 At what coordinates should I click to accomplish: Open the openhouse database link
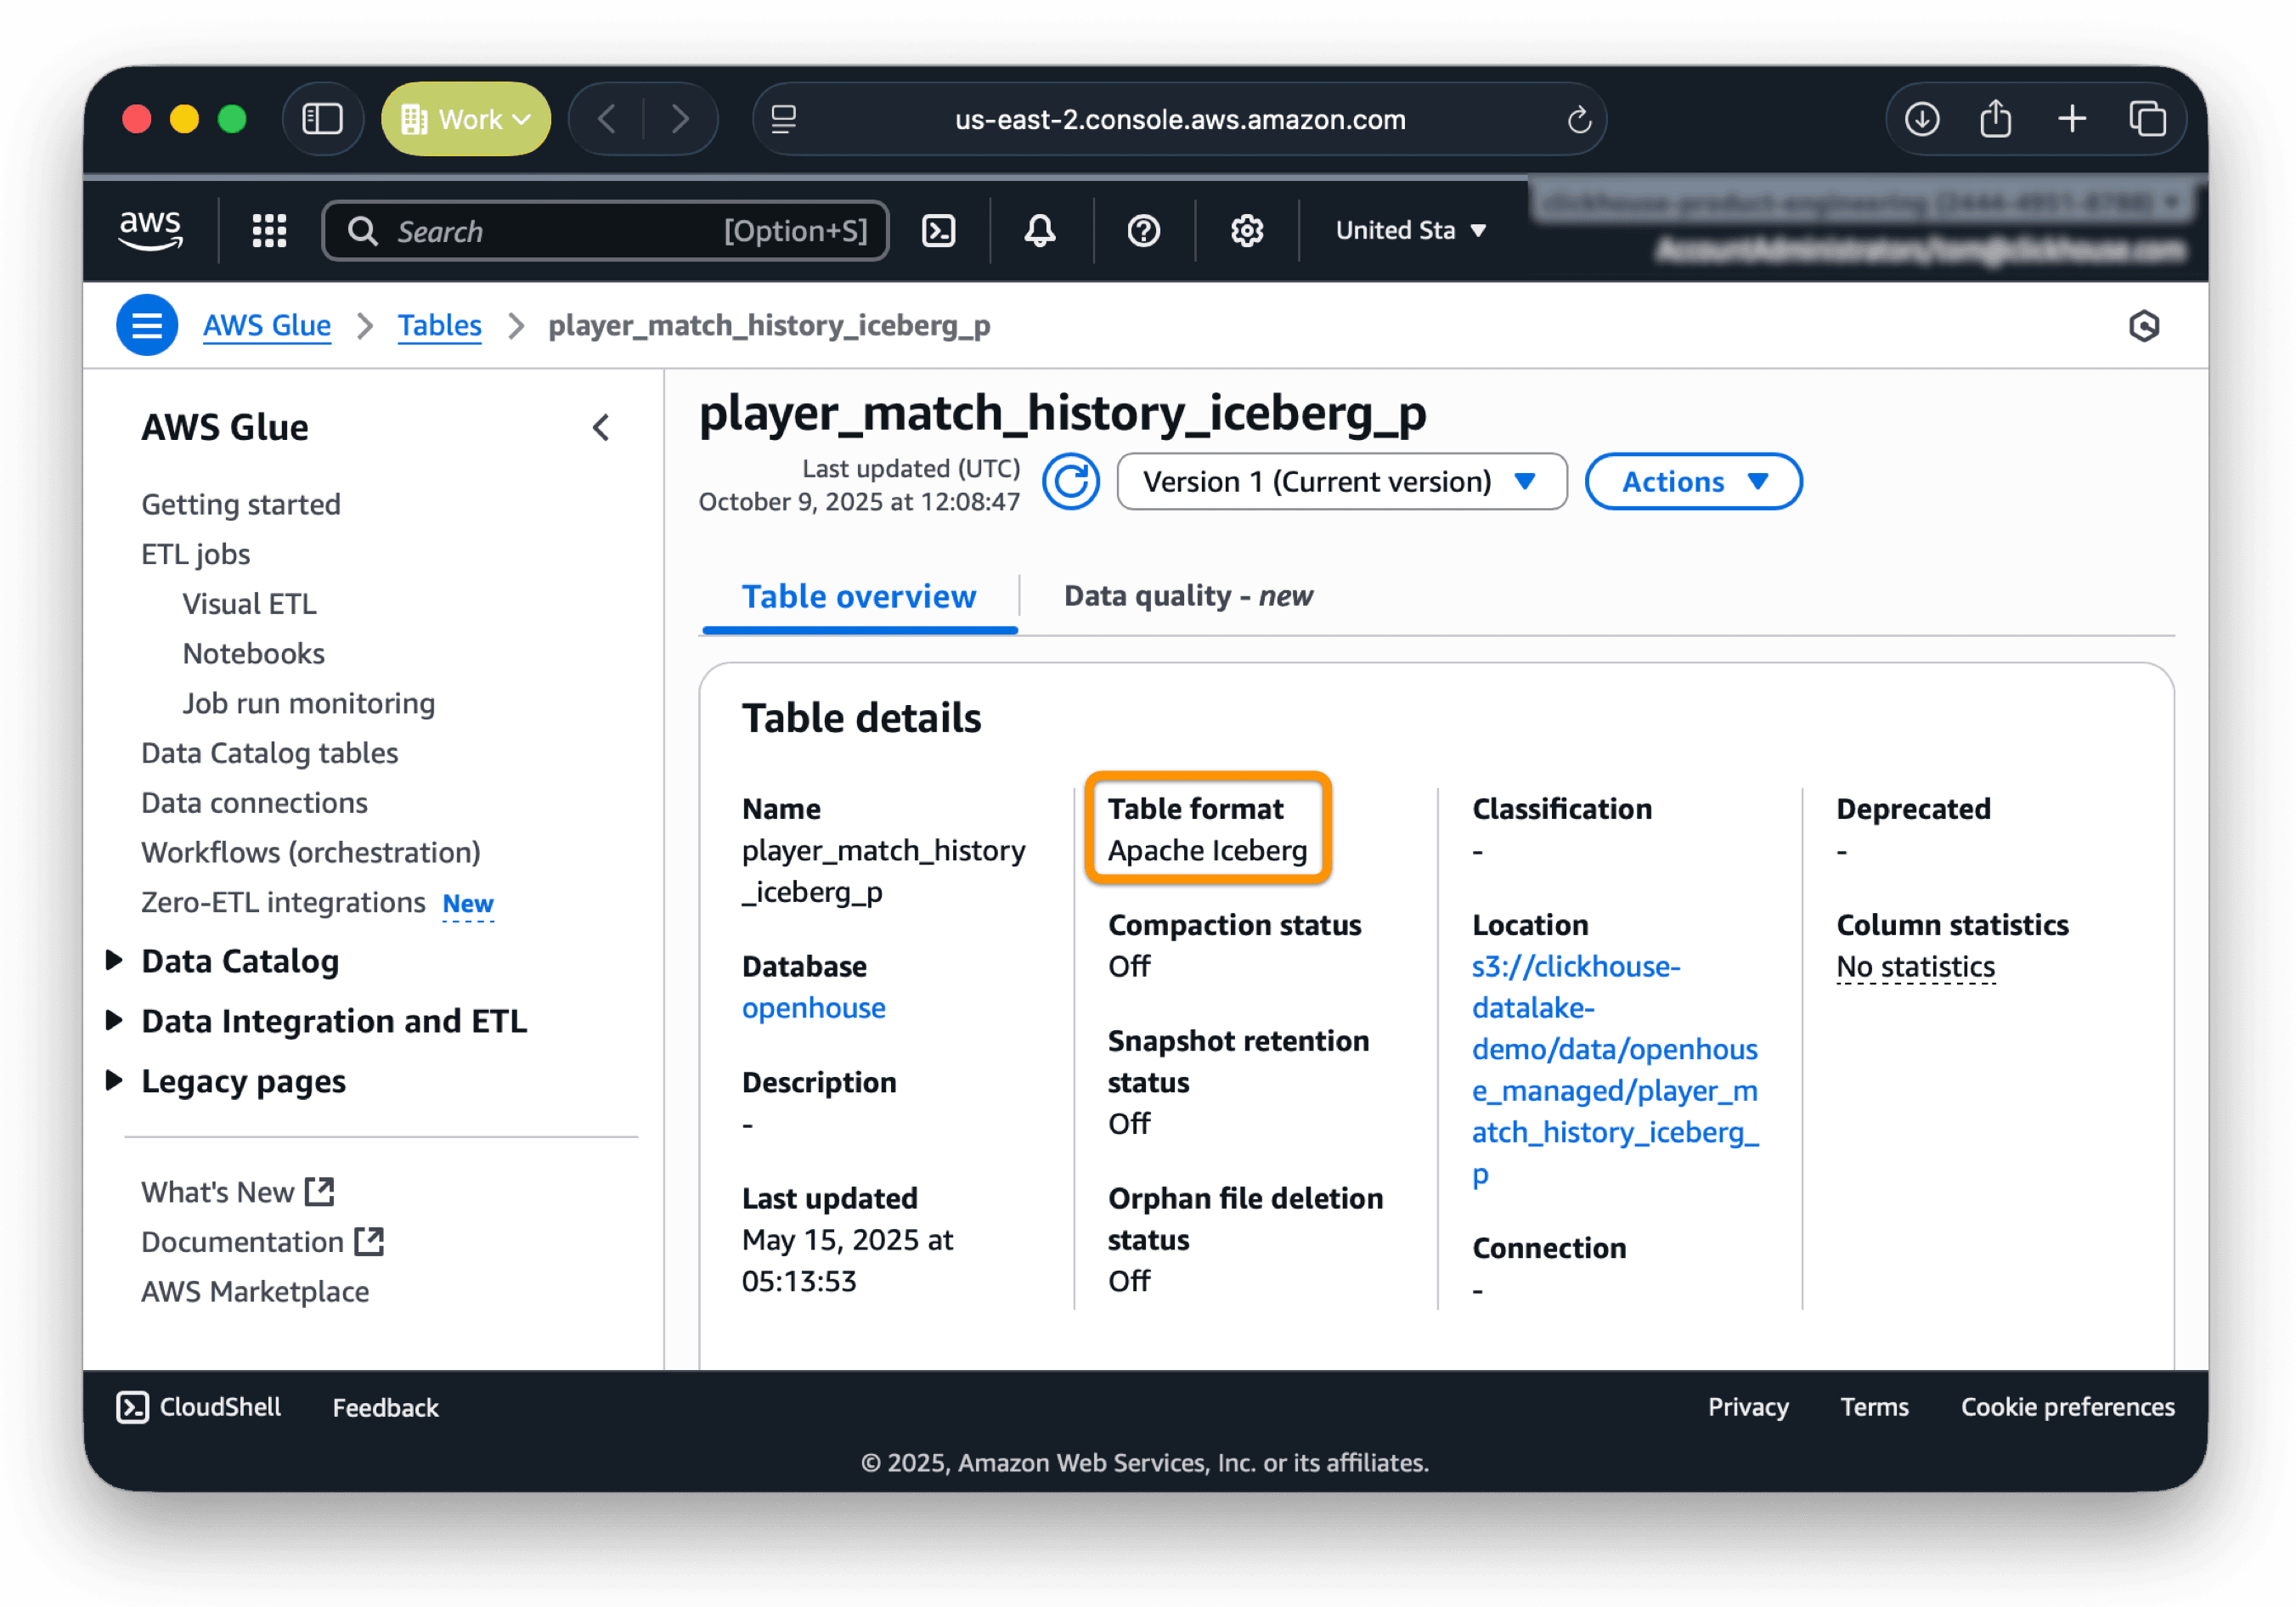[813, 1007]
